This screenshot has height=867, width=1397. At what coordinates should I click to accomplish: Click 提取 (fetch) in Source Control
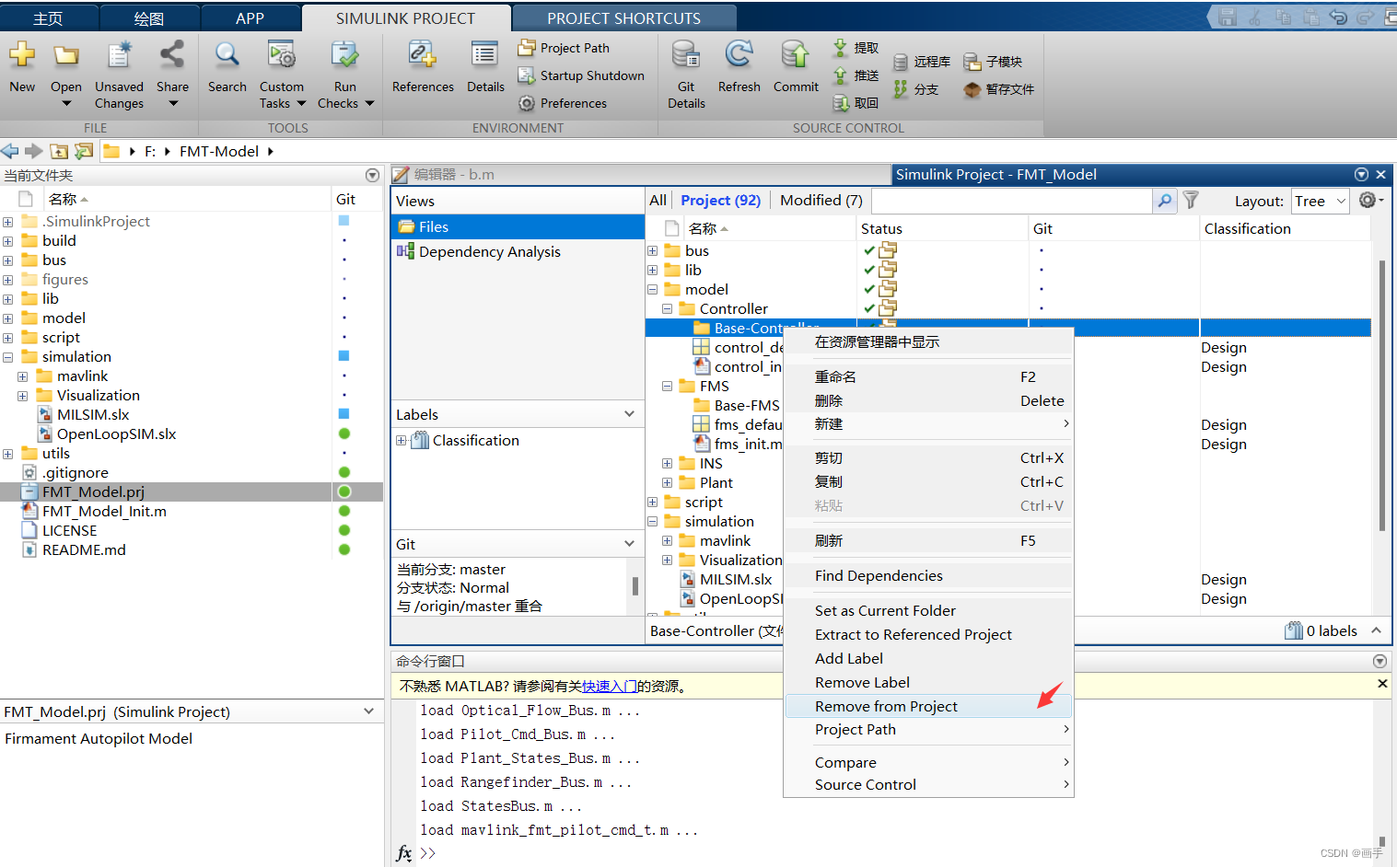click(856, 48)
